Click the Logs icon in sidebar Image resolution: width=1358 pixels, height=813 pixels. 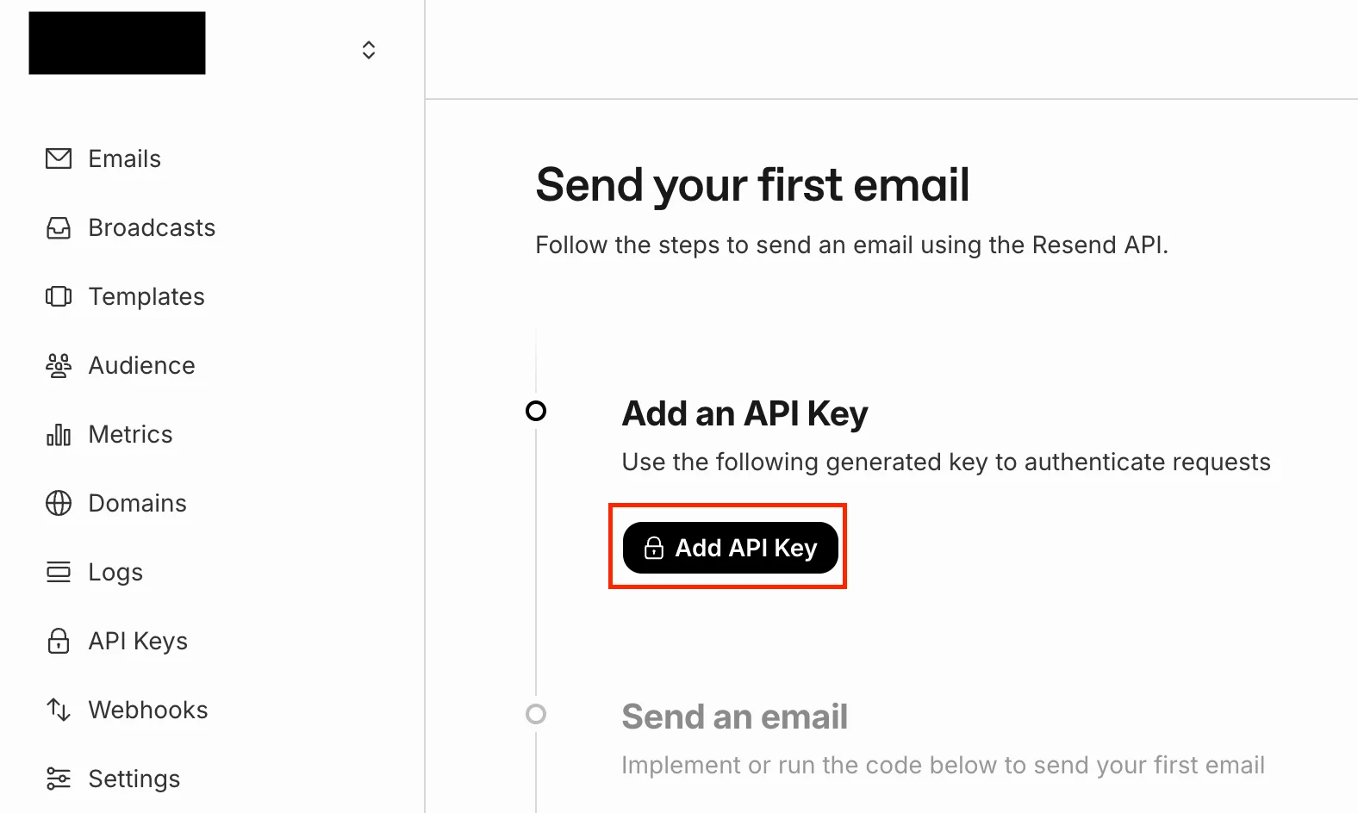point(59,572)
